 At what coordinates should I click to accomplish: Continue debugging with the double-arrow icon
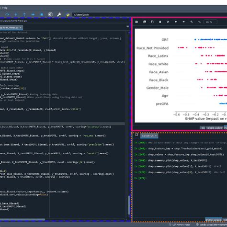click(33, 14)
